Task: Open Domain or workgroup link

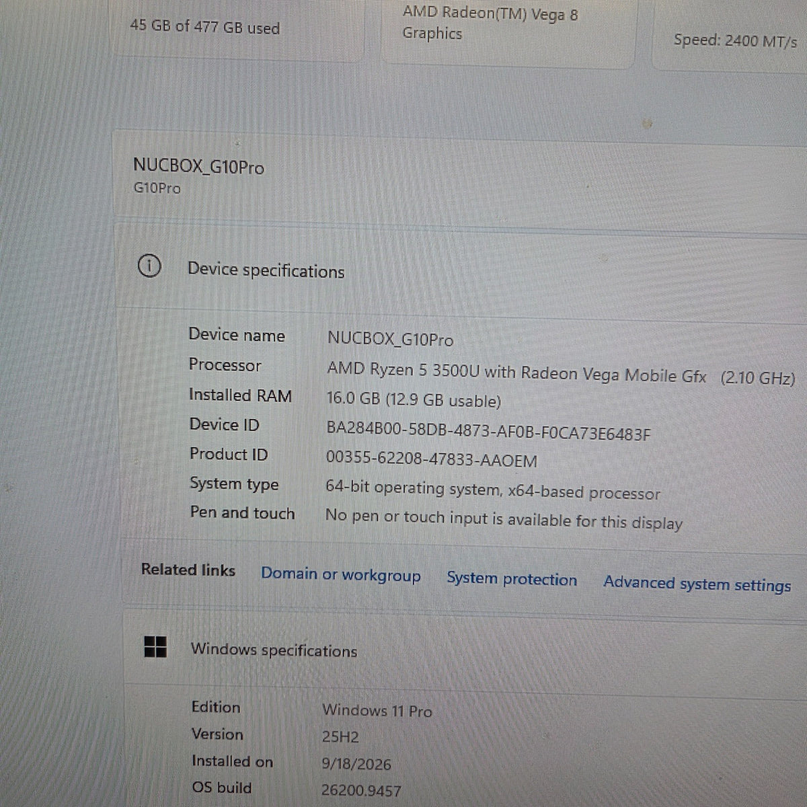Action: click(341, 575)
